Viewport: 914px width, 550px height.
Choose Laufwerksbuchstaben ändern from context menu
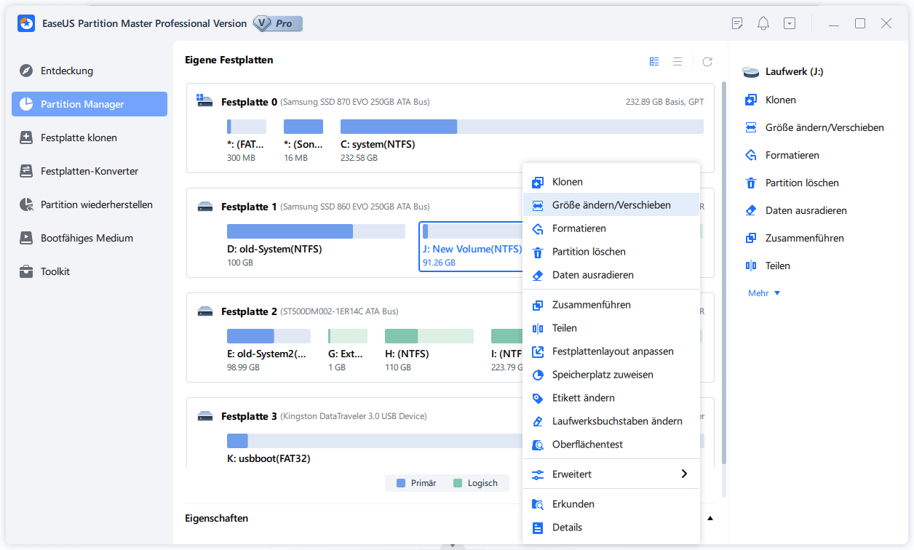coord(611,421)
